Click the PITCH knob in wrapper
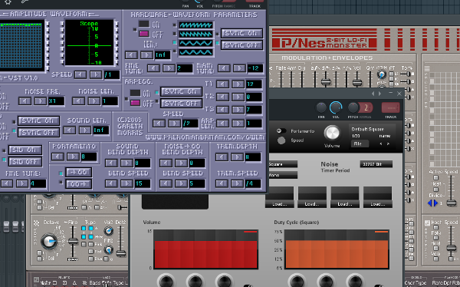Viewport: 460px width, 287px height. click(x=353, y=107)
